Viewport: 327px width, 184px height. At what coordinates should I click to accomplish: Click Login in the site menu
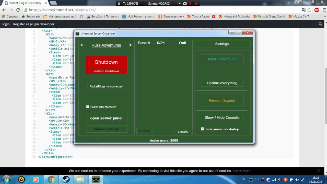(x=6, y=24)
